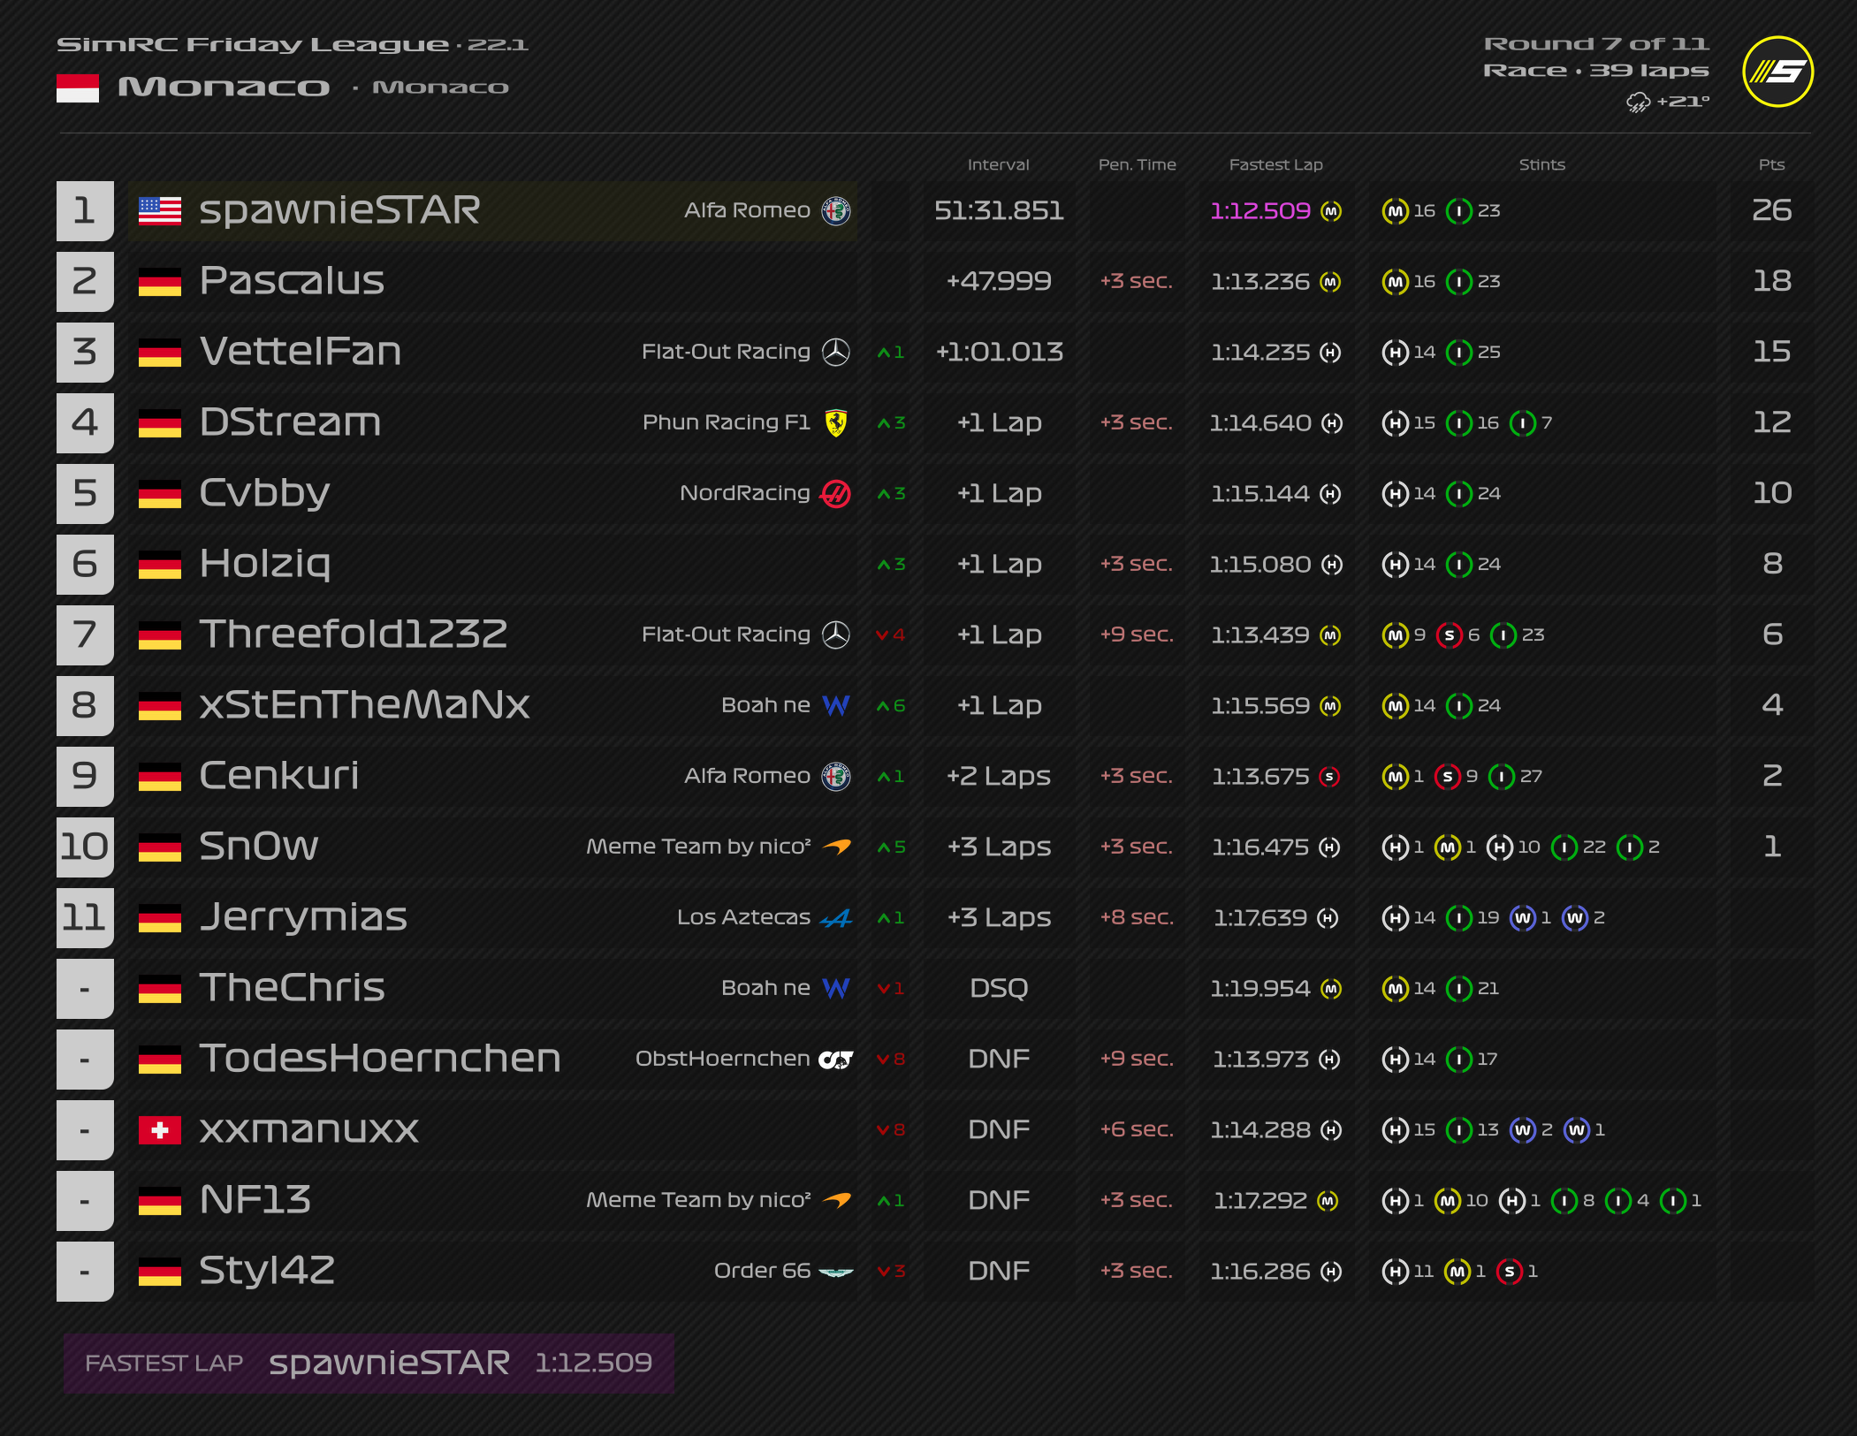Screen dimensions: 1857x1436
Task: Click the Stints column header
Action: (1541, 164)
